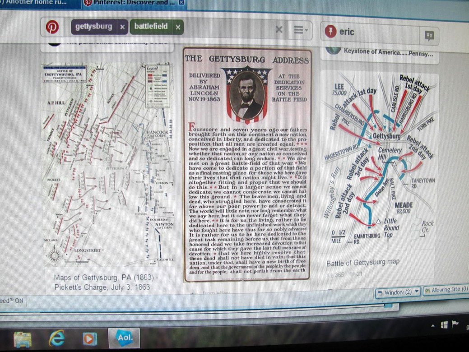Screen dimensions: 469x352
Task: Click the Allowing Site (0) button
Action: (x=446, y=290)
